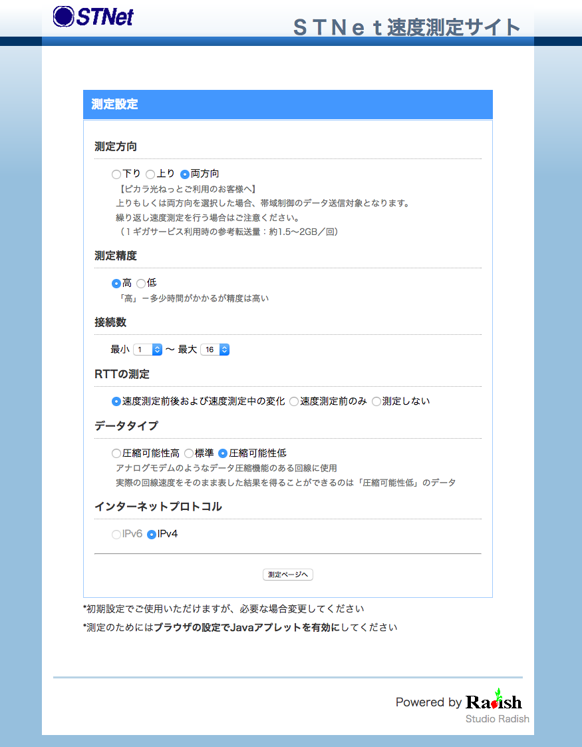
Task: Click the 測定方向 section heading
Action: tap(116, 146)
